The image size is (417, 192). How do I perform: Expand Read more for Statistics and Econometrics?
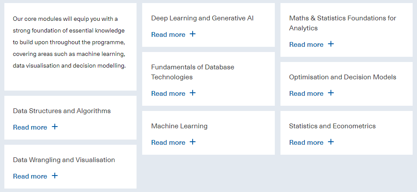tap(306, 142)
